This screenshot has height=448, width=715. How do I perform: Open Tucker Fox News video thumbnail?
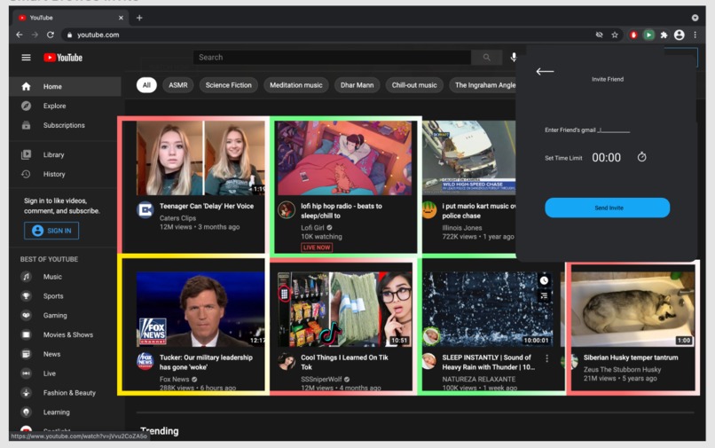pos(200,309)
